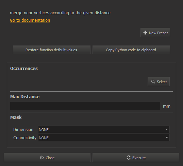Screen dimensions: 183x166
Task: Create a New Preset
Action: click(x=155, y=33)
